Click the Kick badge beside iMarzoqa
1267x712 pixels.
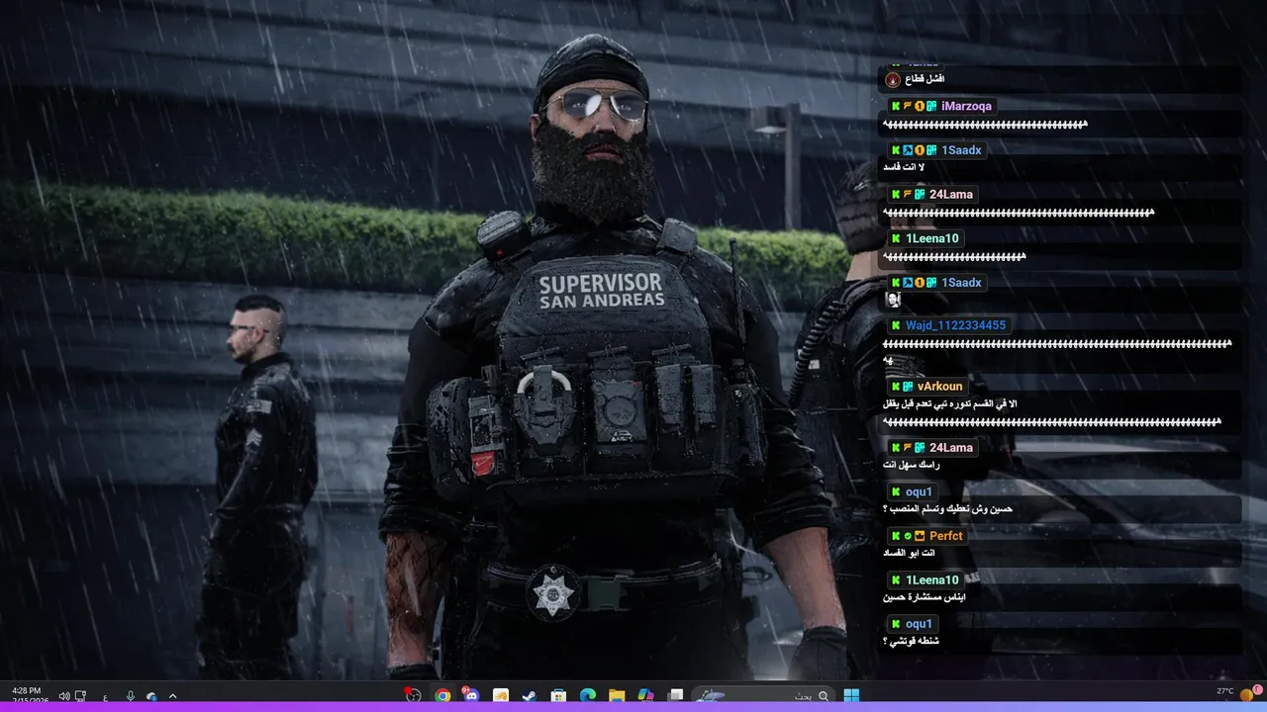[896, 106]
